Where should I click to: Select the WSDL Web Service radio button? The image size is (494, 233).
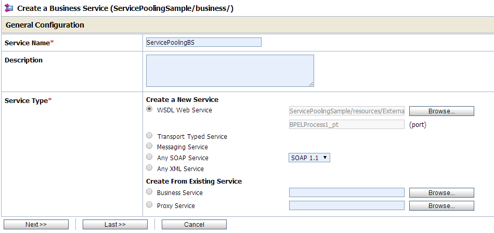coord(150,109)
